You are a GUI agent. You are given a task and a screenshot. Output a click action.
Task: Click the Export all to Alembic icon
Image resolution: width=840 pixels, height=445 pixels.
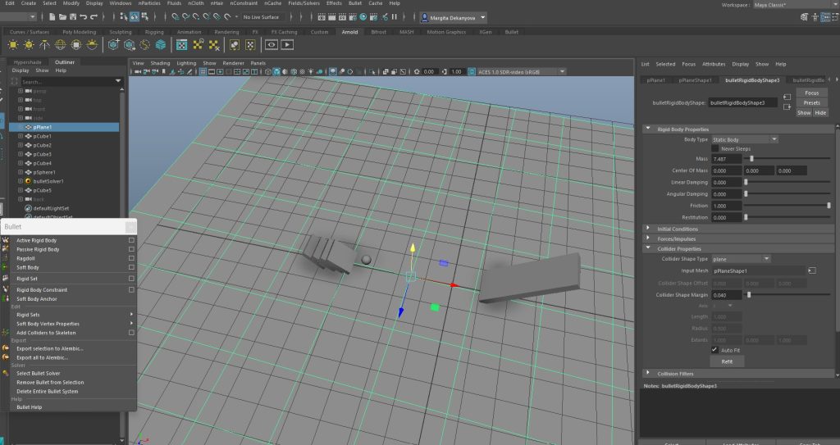6,357
